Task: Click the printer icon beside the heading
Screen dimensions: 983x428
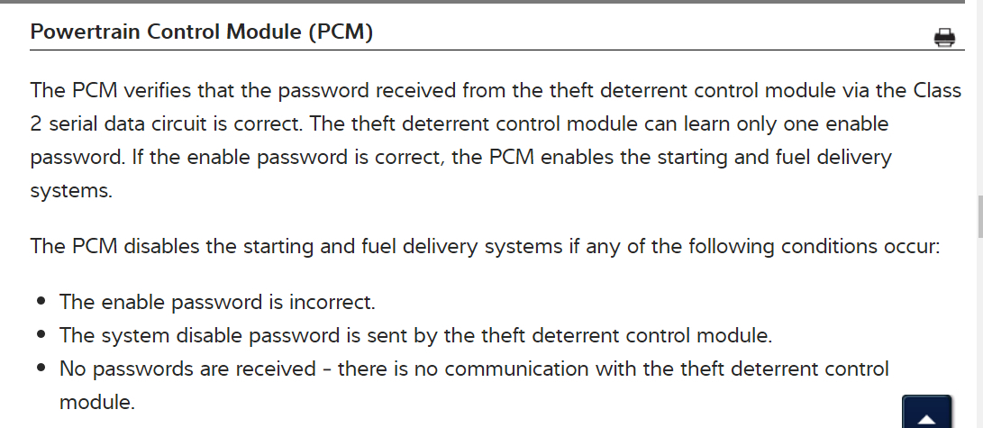Action: tap(944, 37)
